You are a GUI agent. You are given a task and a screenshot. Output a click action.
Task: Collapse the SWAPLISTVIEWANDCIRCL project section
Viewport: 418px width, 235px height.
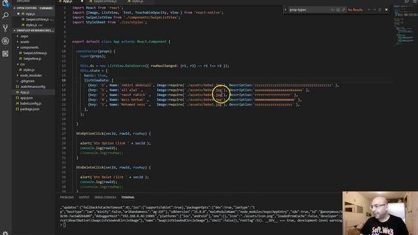tap(34, 31)
